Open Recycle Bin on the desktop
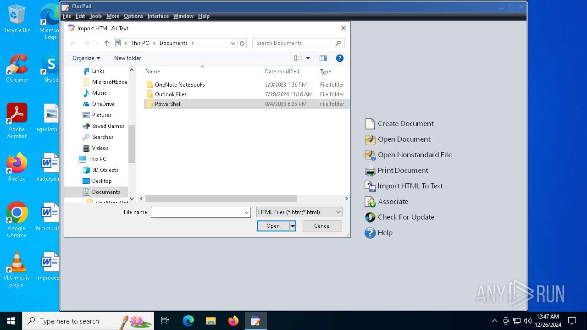Image resolution: width=587 pixels, height=330 pixels. point(17,19)
